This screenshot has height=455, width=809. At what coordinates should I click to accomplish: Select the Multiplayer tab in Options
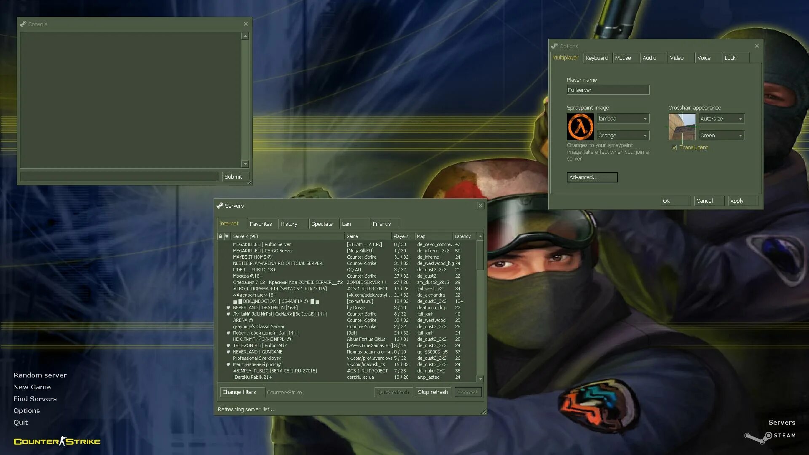(x=566, y=58)
